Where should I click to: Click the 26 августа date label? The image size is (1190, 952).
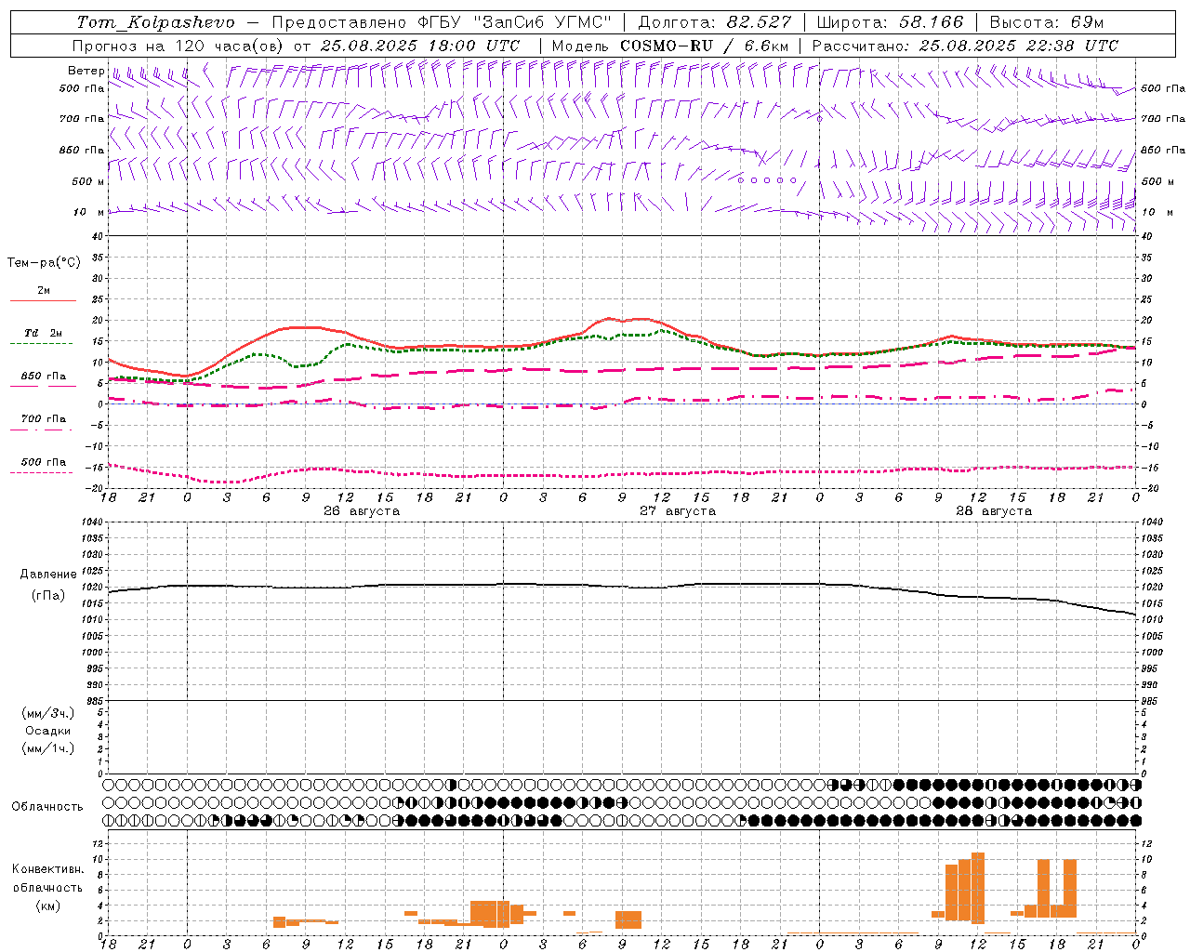point(362,511)
